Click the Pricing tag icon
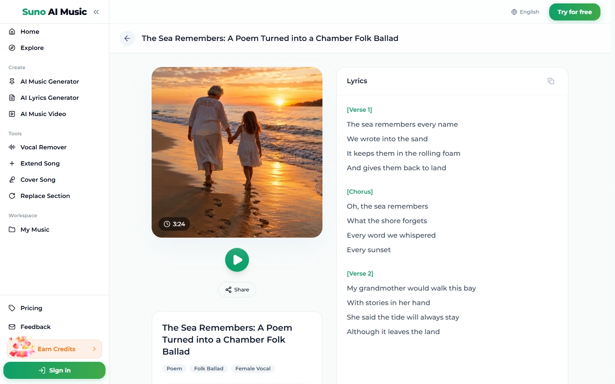 click(12, 308)
